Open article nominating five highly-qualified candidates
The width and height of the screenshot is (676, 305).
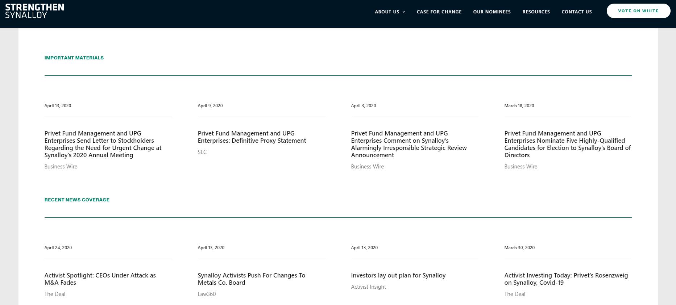coord(567,144)
